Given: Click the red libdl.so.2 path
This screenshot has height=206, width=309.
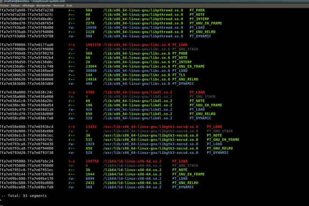Looking at the screenshot, I should pyautogui.click(x=137, y=92).
